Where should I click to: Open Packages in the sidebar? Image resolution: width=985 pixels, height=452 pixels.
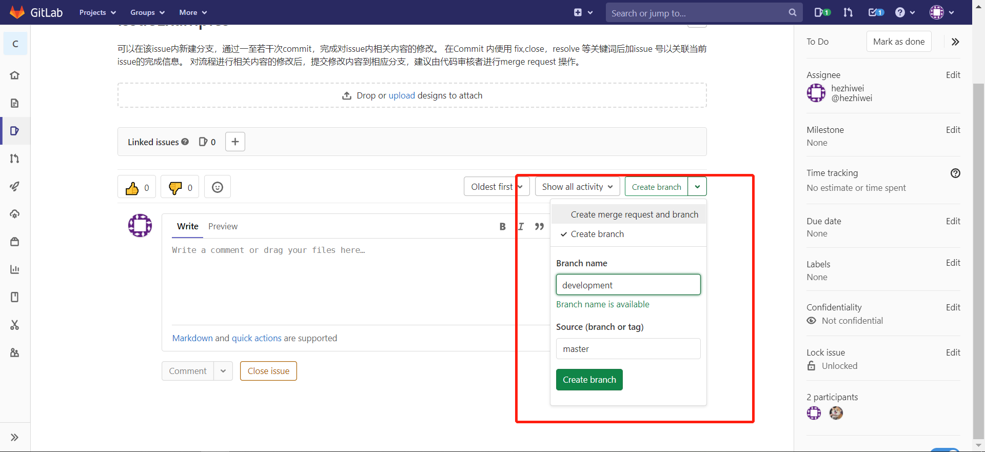point(15,242)
